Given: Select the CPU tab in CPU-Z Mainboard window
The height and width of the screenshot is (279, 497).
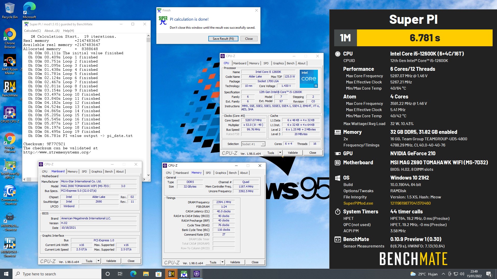Looking at the screenshot, I should [x=45, y=172].
